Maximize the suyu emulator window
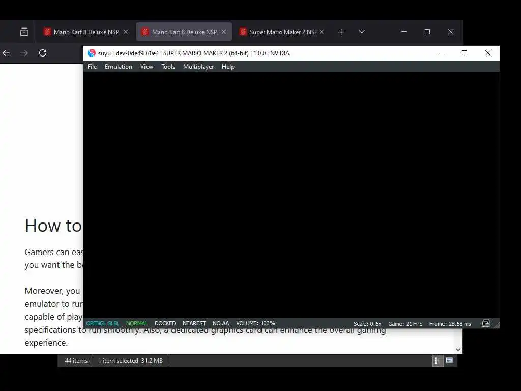This screenshot has width=521, height=391. coord(465,53)
